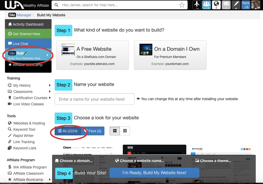Expand the My History arrow
Image resolution: width=263 pixels, height=184 pixels.
50,85
